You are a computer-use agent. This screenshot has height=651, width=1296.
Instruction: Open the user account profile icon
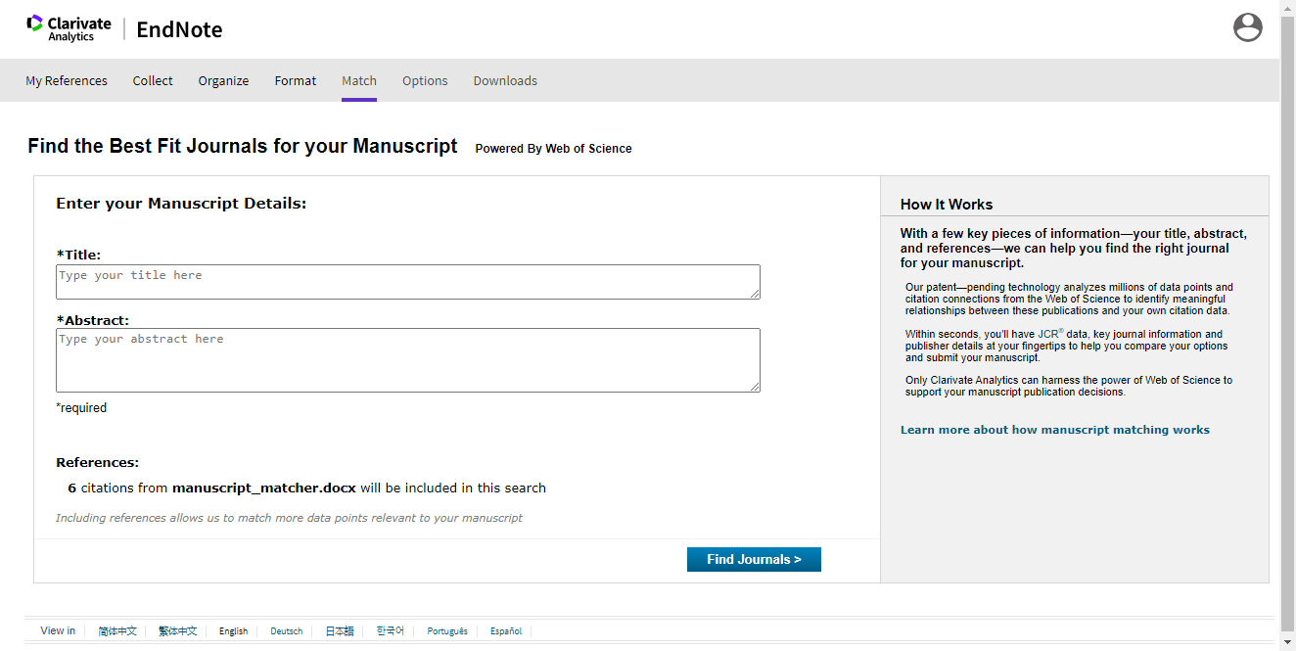coord(1248,27)
